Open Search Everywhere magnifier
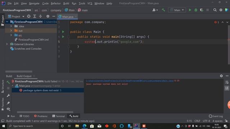The width and height of the screenshot is (230, 129). [215, 10]
